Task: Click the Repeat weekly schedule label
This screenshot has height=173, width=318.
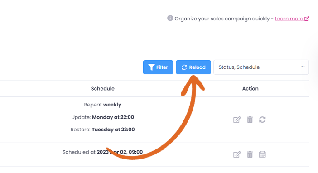Action: point(103,105)
